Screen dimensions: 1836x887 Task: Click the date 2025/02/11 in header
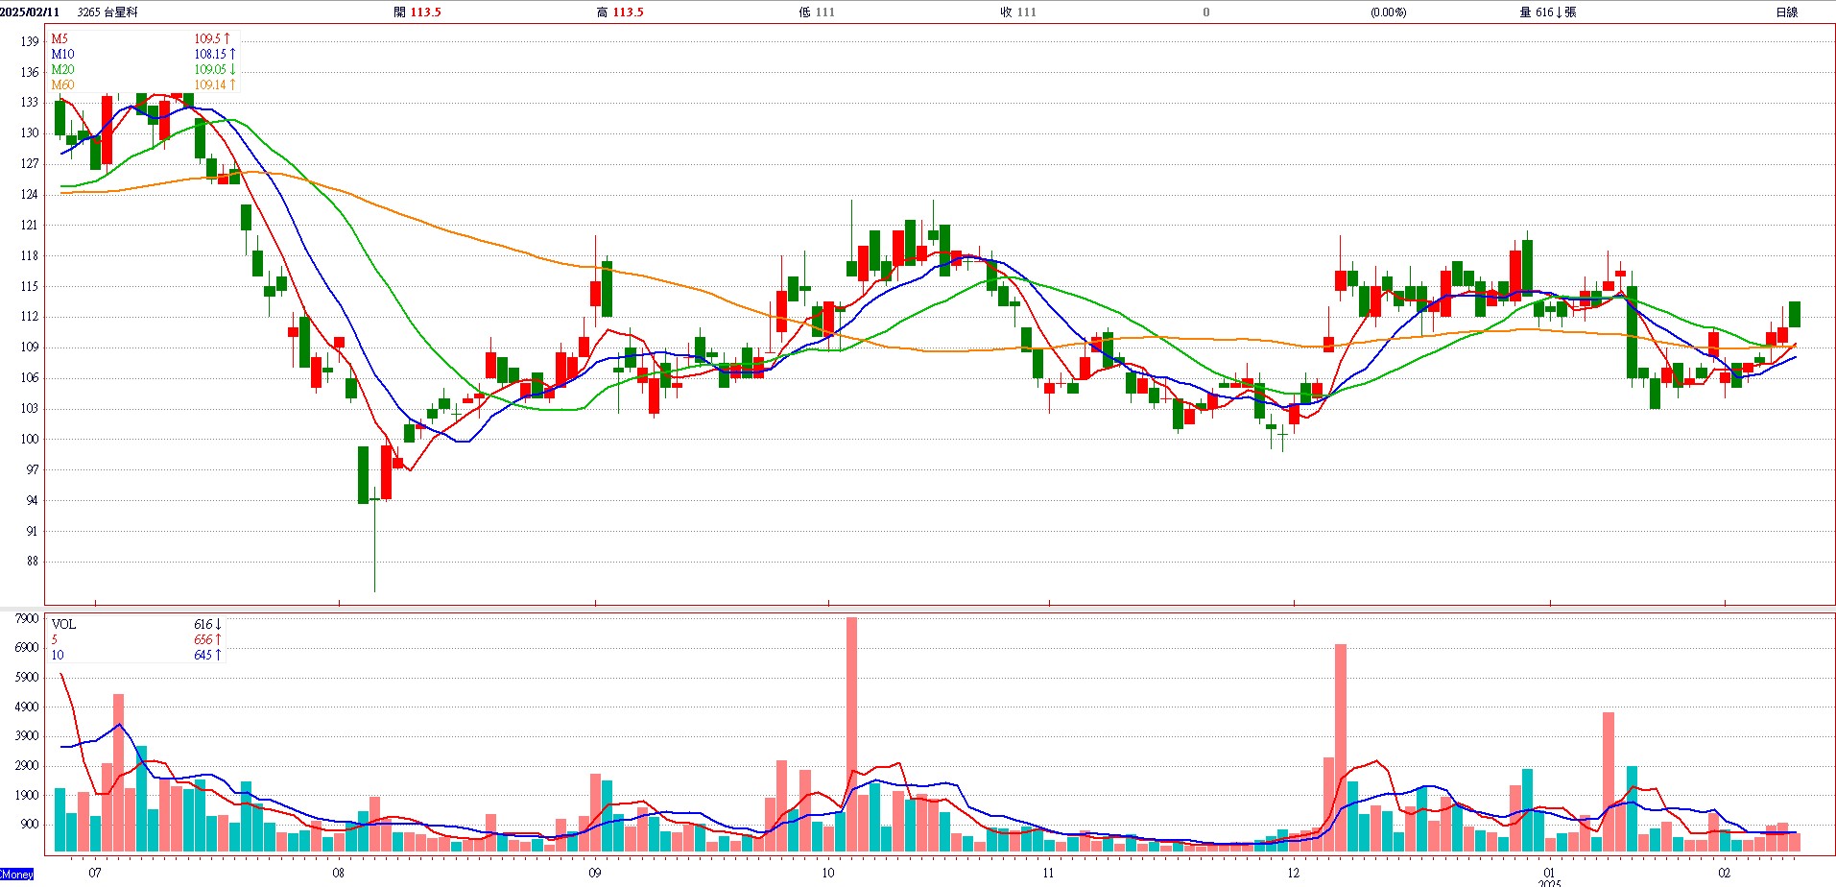(x=31, y=12)
